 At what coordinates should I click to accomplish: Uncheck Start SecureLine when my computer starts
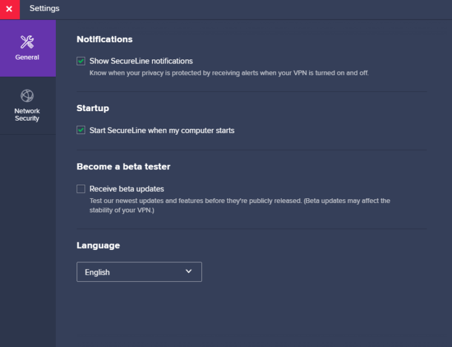[81, 130]
